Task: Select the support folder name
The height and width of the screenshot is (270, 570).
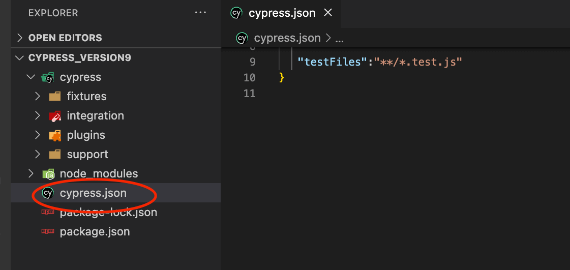Action: coord(87,154)
